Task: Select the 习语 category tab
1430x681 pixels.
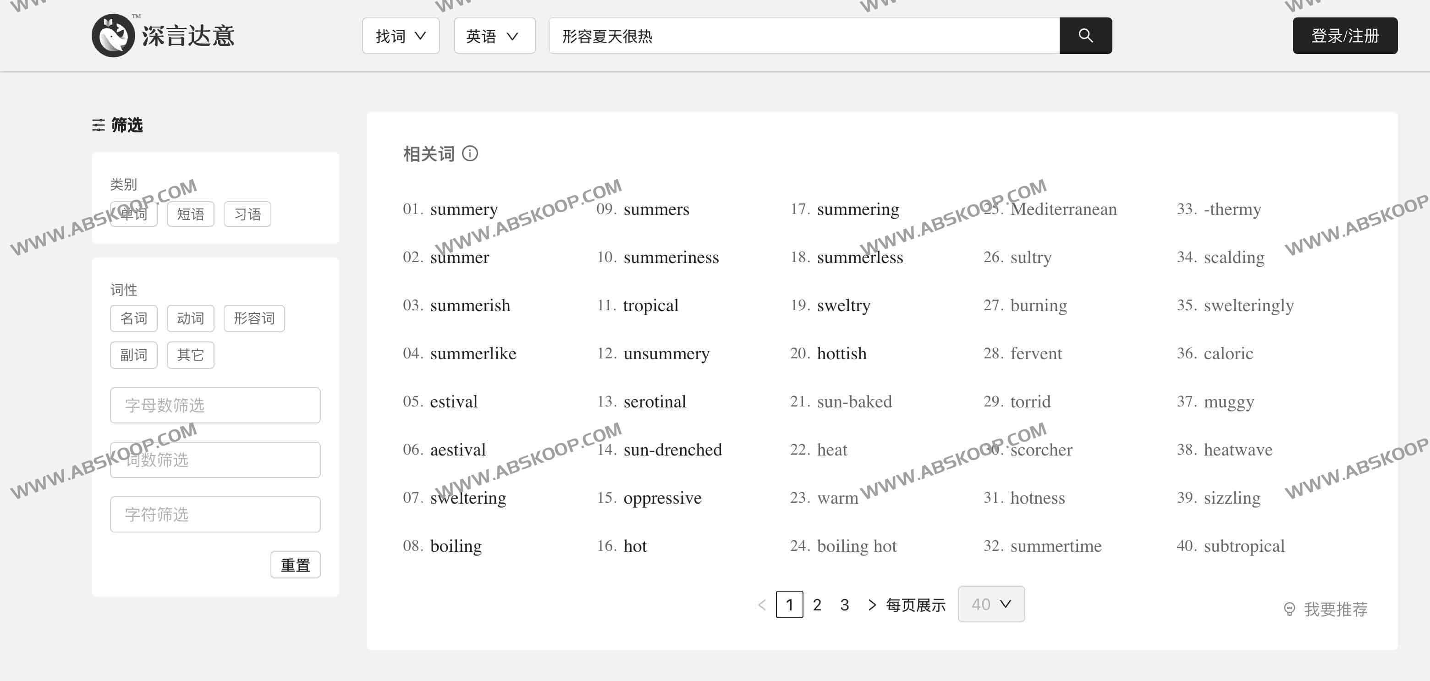Action: [x=247, y=214]
